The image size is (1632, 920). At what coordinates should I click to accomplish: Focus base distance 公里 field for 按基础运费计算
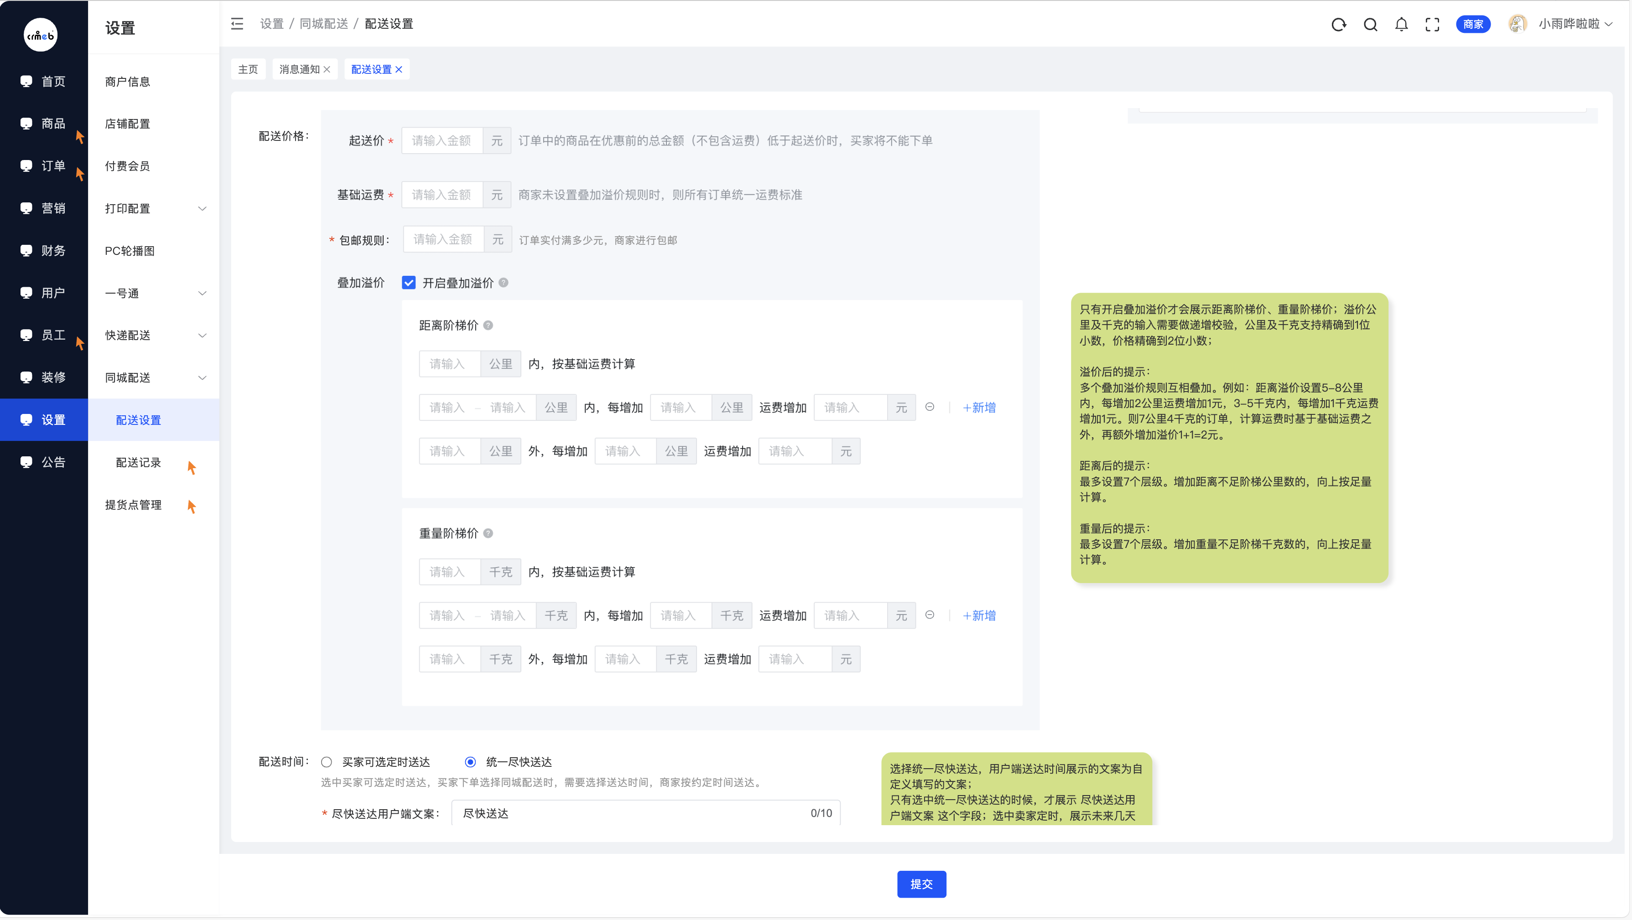(450, 363)
